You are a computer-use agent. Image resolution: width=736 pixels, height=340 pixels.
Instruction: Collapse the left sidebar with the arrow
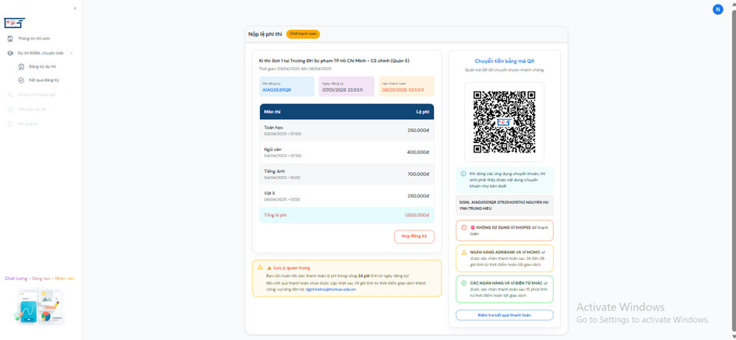click(75, 9)
